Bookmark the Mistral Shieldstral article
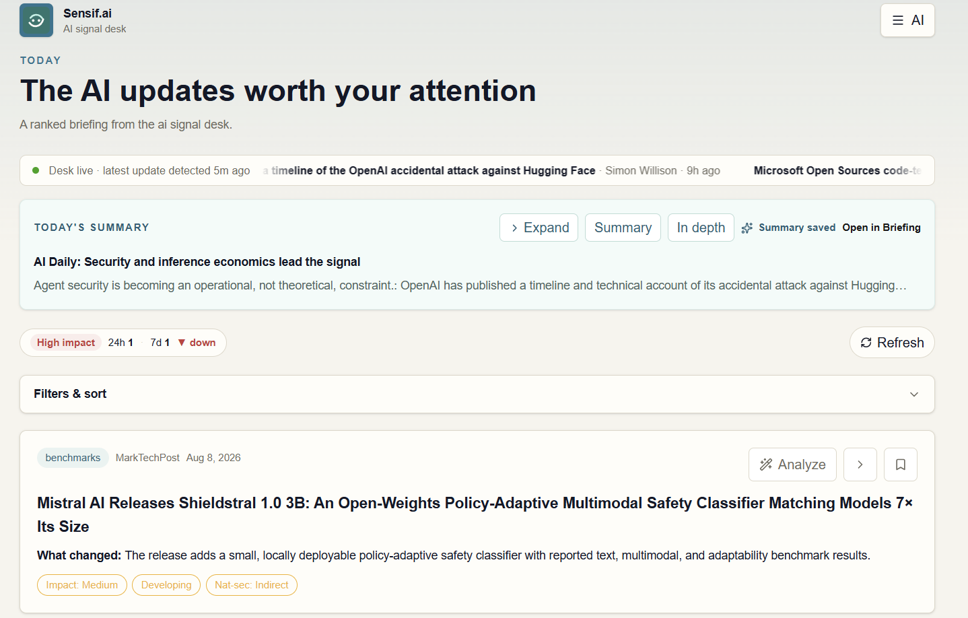Image resolution: width=968 pixels, height=618 pixels. tap(901, 465)
